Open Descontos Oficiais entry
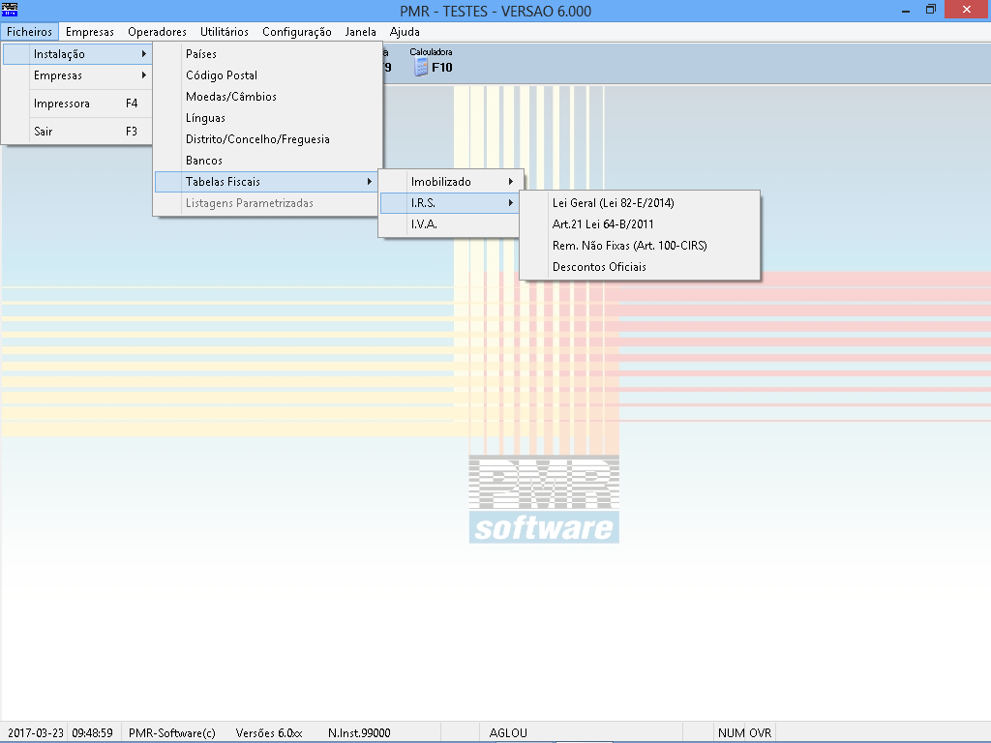Screen dimensions: 991x743 tap(640, 267)
